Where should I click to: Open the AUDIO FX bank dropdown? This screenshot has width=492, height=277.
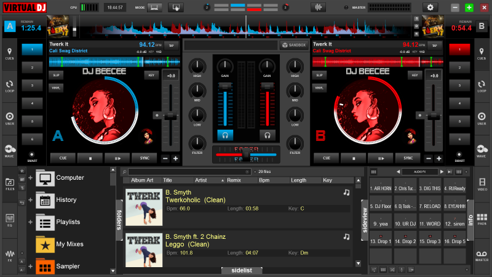click(420, 172)
